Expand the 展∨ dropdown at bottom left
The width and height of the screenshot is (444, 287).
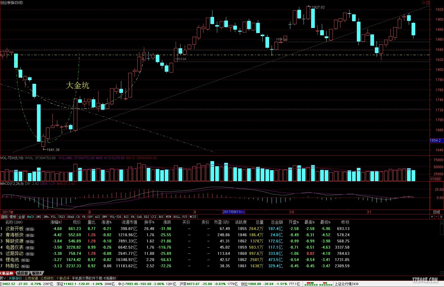point(3,278)
